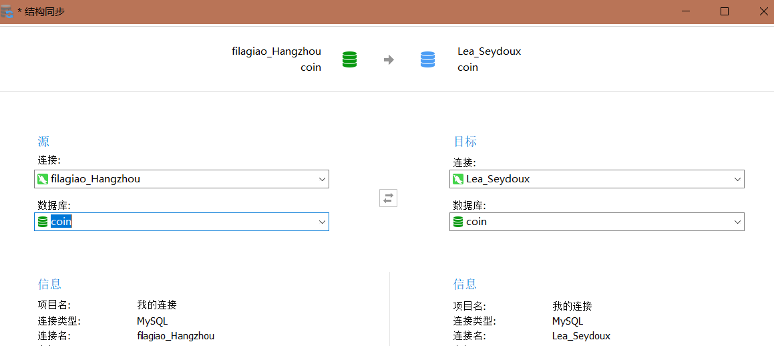Click source coin label in header summary

pos(311,67)
